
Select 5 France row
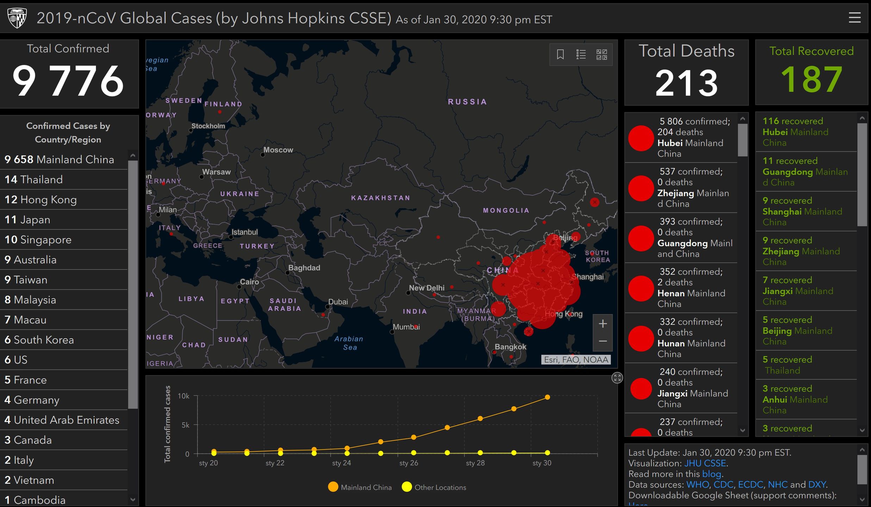pyautogui.click(x=64, y=380)
